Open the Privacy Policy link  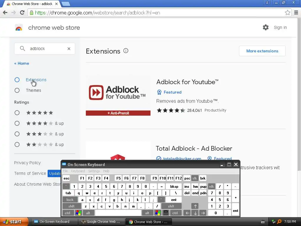(x=27, y=163)
